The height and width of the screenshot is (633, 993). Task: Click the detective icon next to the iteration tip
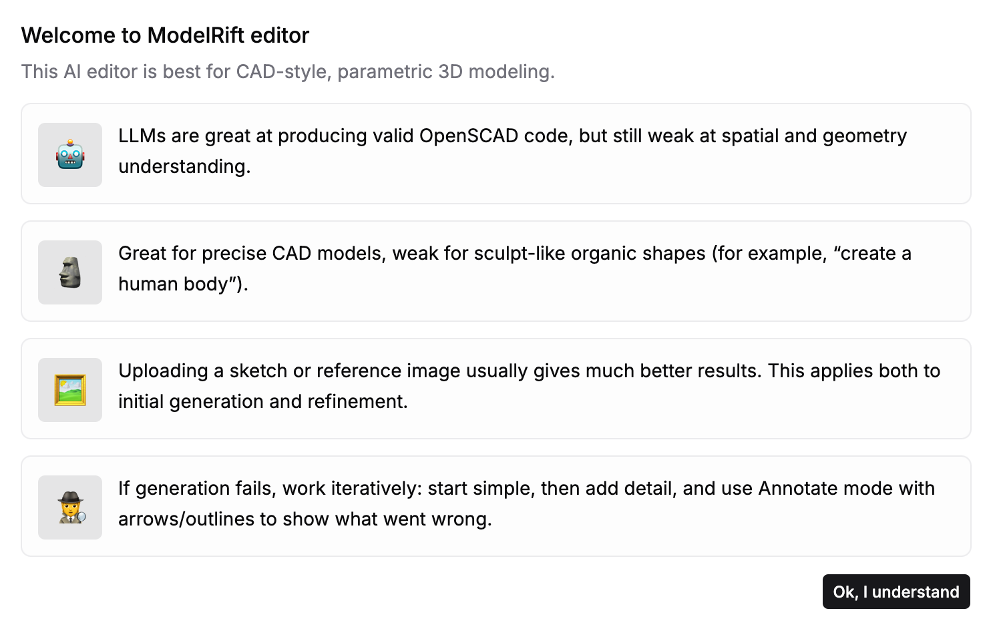(69, 507)
